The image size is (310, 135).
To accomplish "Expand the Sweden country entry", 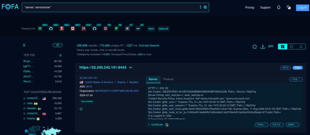I will point(24,108).
